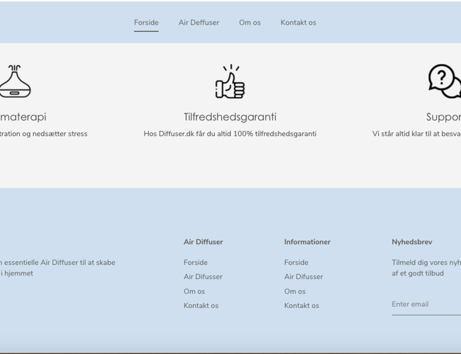Screen dimensions: 461x354
Task: Open the Forside tab in top navigation
Action: pyautogui.click(x=146, y=23)
